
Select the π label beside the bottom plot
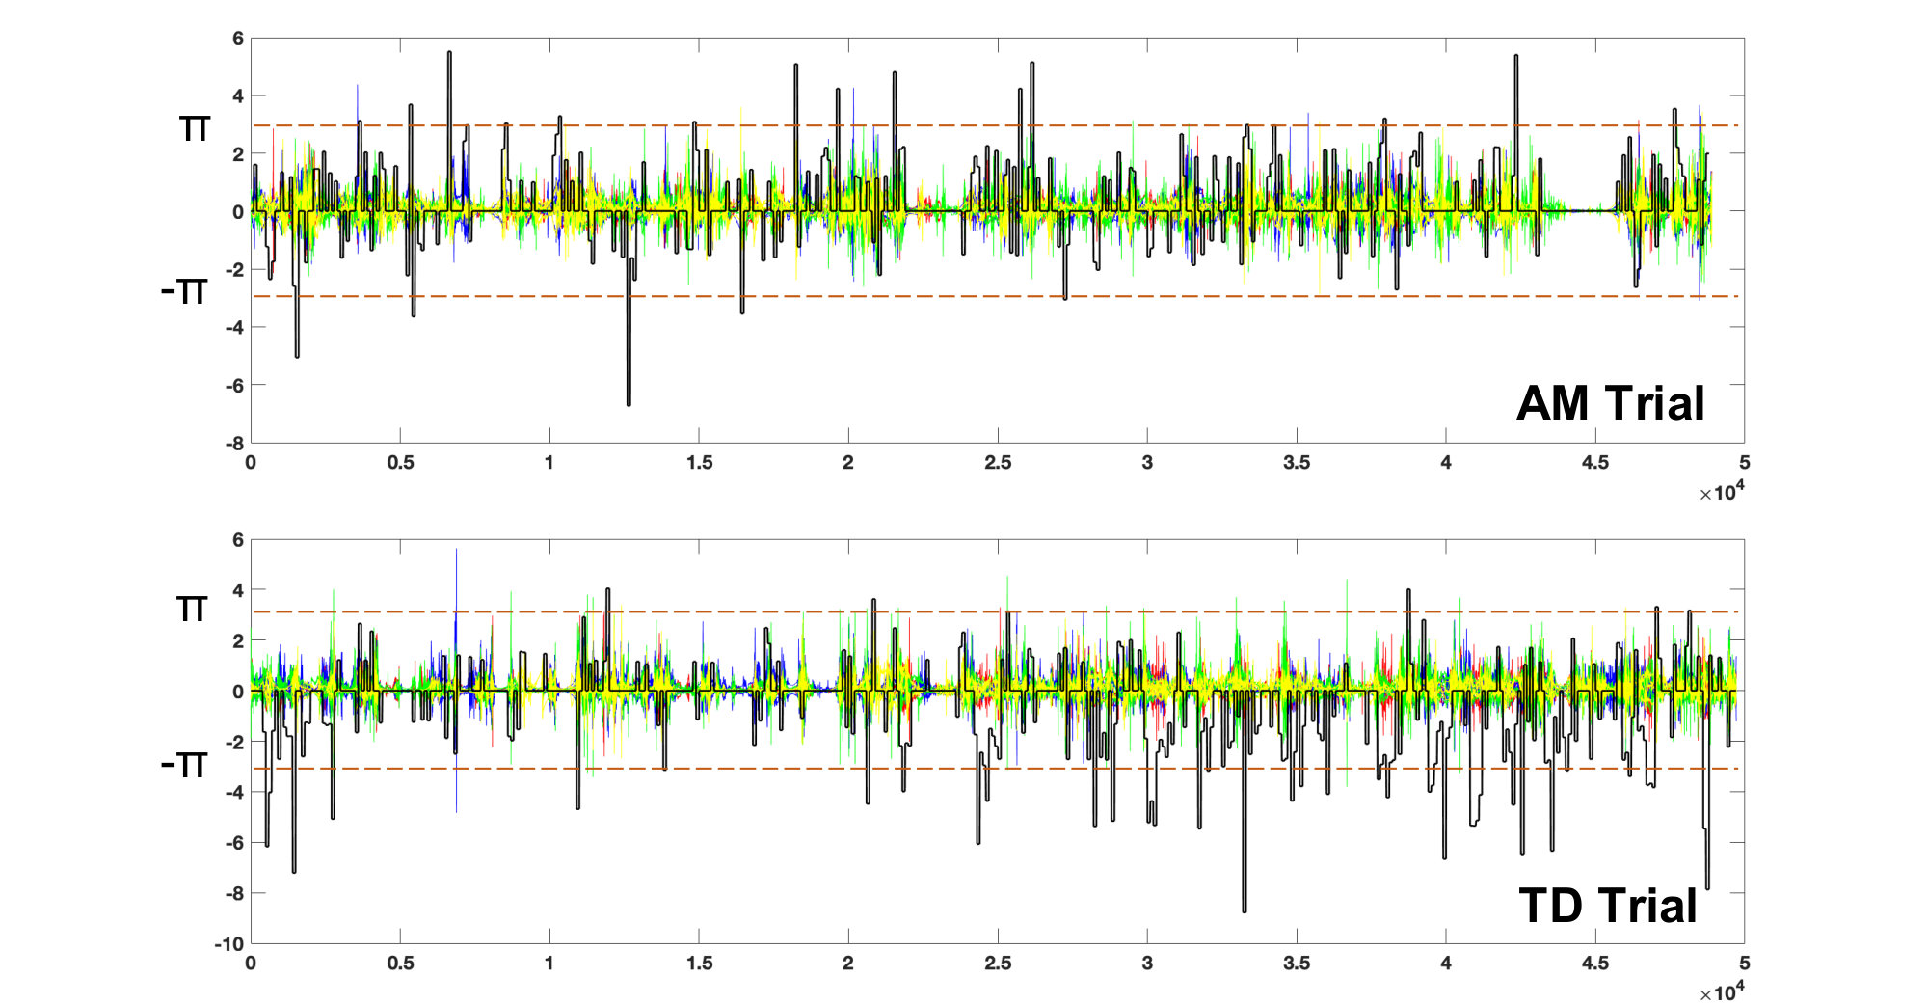tap(192, 609)
